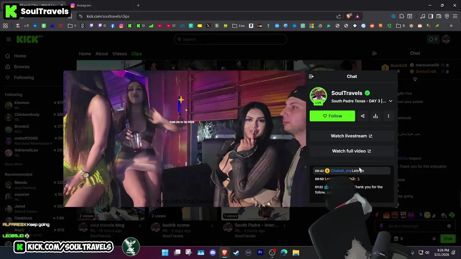Click the Brave Shields lion icon
Screen dimensions: 461x259
pyautogui.click(x=348, y=16)
